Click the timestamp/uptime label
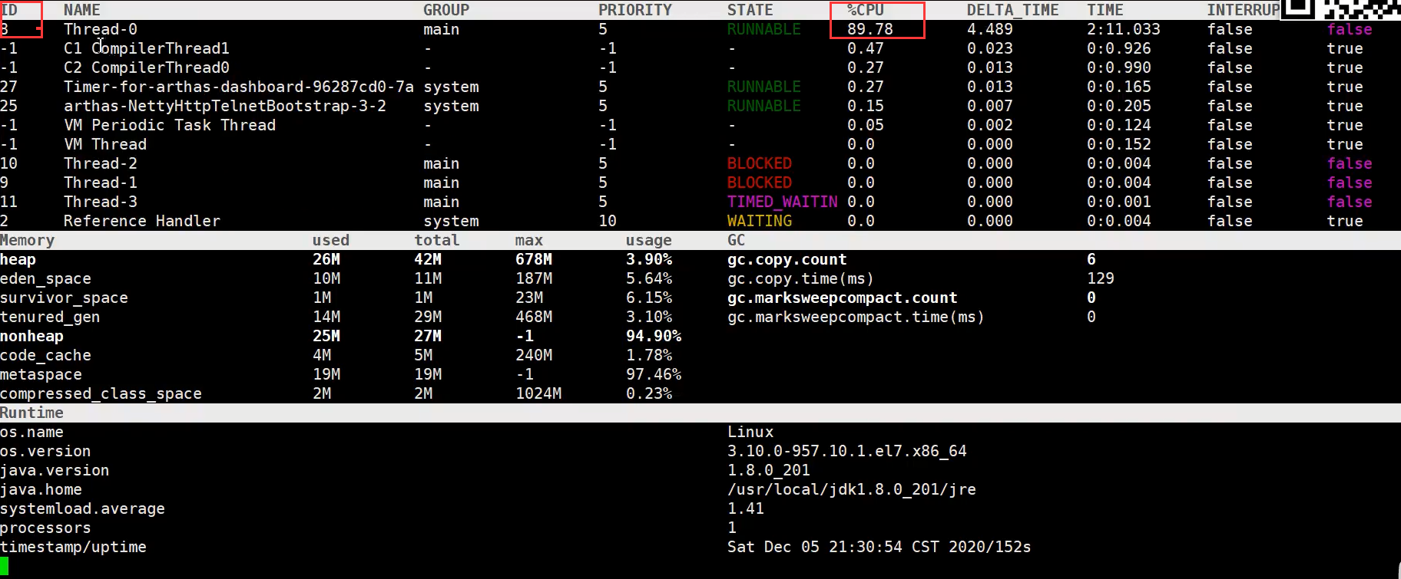 coord(73,547)
